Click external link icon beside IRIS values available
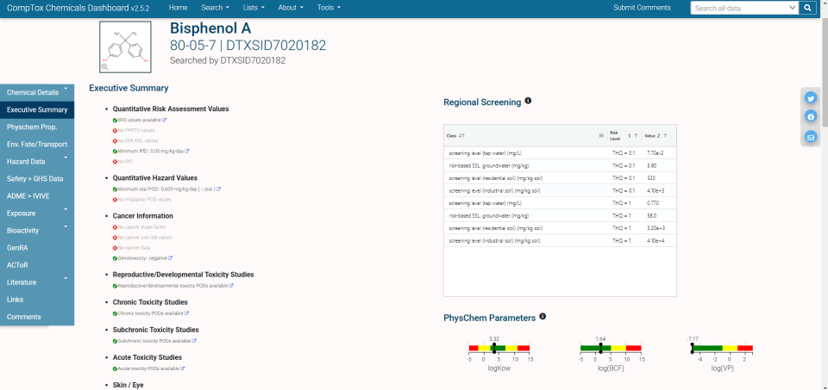The height and width of the screenshot is (390, 828). (164, 121)
